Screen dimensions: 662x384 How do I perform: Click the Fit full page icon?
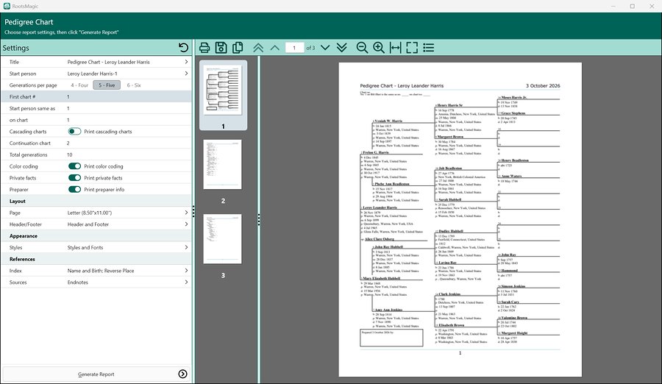click(x=412, y=48)
